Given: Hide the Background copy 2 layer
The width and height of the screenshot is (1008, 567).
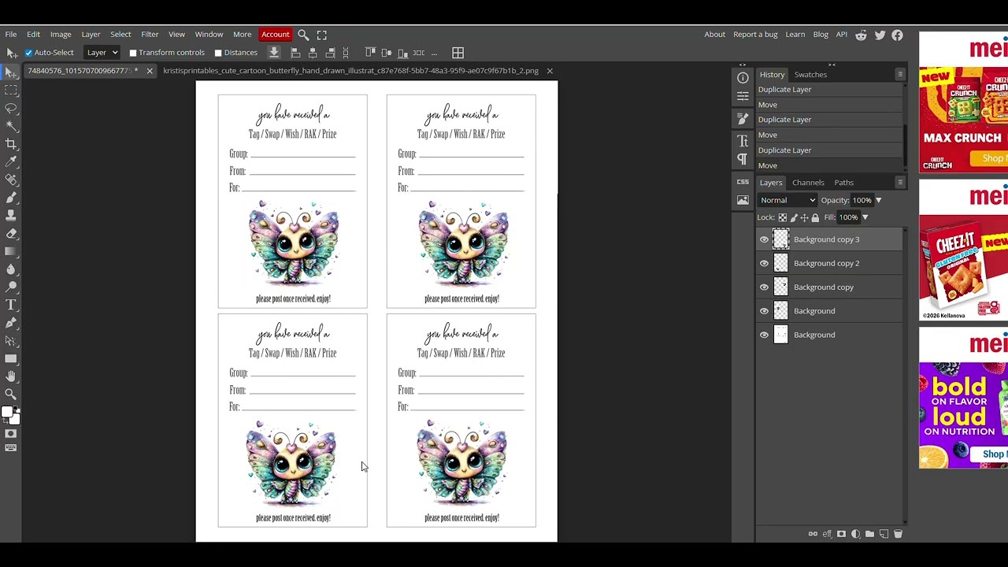Looking at the screenshot, I should pyautogui.click(x=764, y=263).
